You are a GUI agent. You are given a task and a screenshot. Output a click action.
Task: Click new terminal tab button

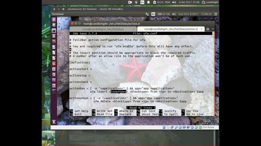[208, 29]
